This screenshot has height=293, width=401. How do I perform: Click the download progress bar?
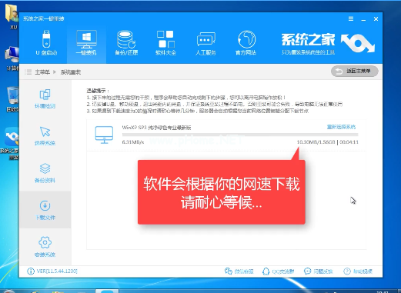(x=240, y=135)
